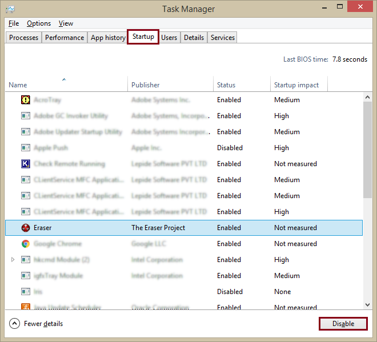377x342 pixels.
Task: Click the Task Manager title bar icon
Action: click(x=10, y=9)
